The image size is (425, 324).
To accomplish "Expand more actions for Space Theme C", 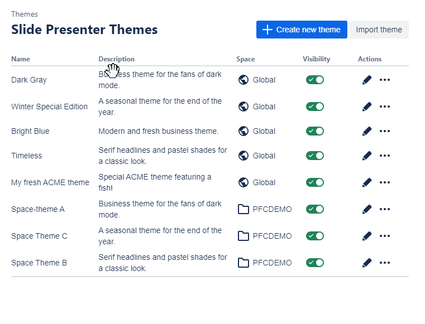I will 385,236.
